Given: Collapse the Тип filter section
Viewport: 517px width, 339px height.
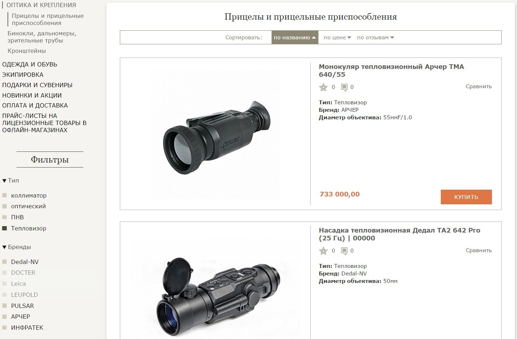Looking at the screenshot, I should click(x=11, y=181).
